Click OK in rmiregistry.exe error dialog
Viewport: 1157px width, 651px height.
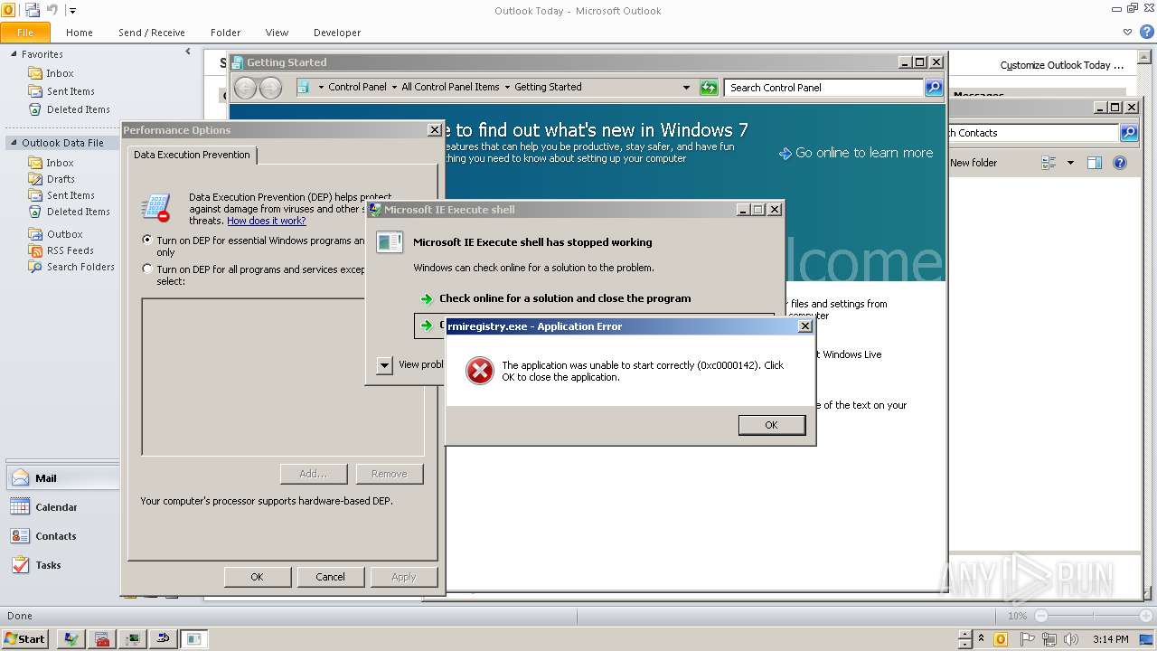771,425
